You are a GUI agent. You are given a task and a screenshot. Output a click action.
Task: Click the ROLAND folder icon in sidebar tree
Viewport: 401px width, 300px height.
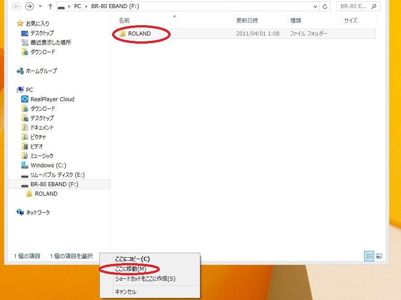pos(29,194)
